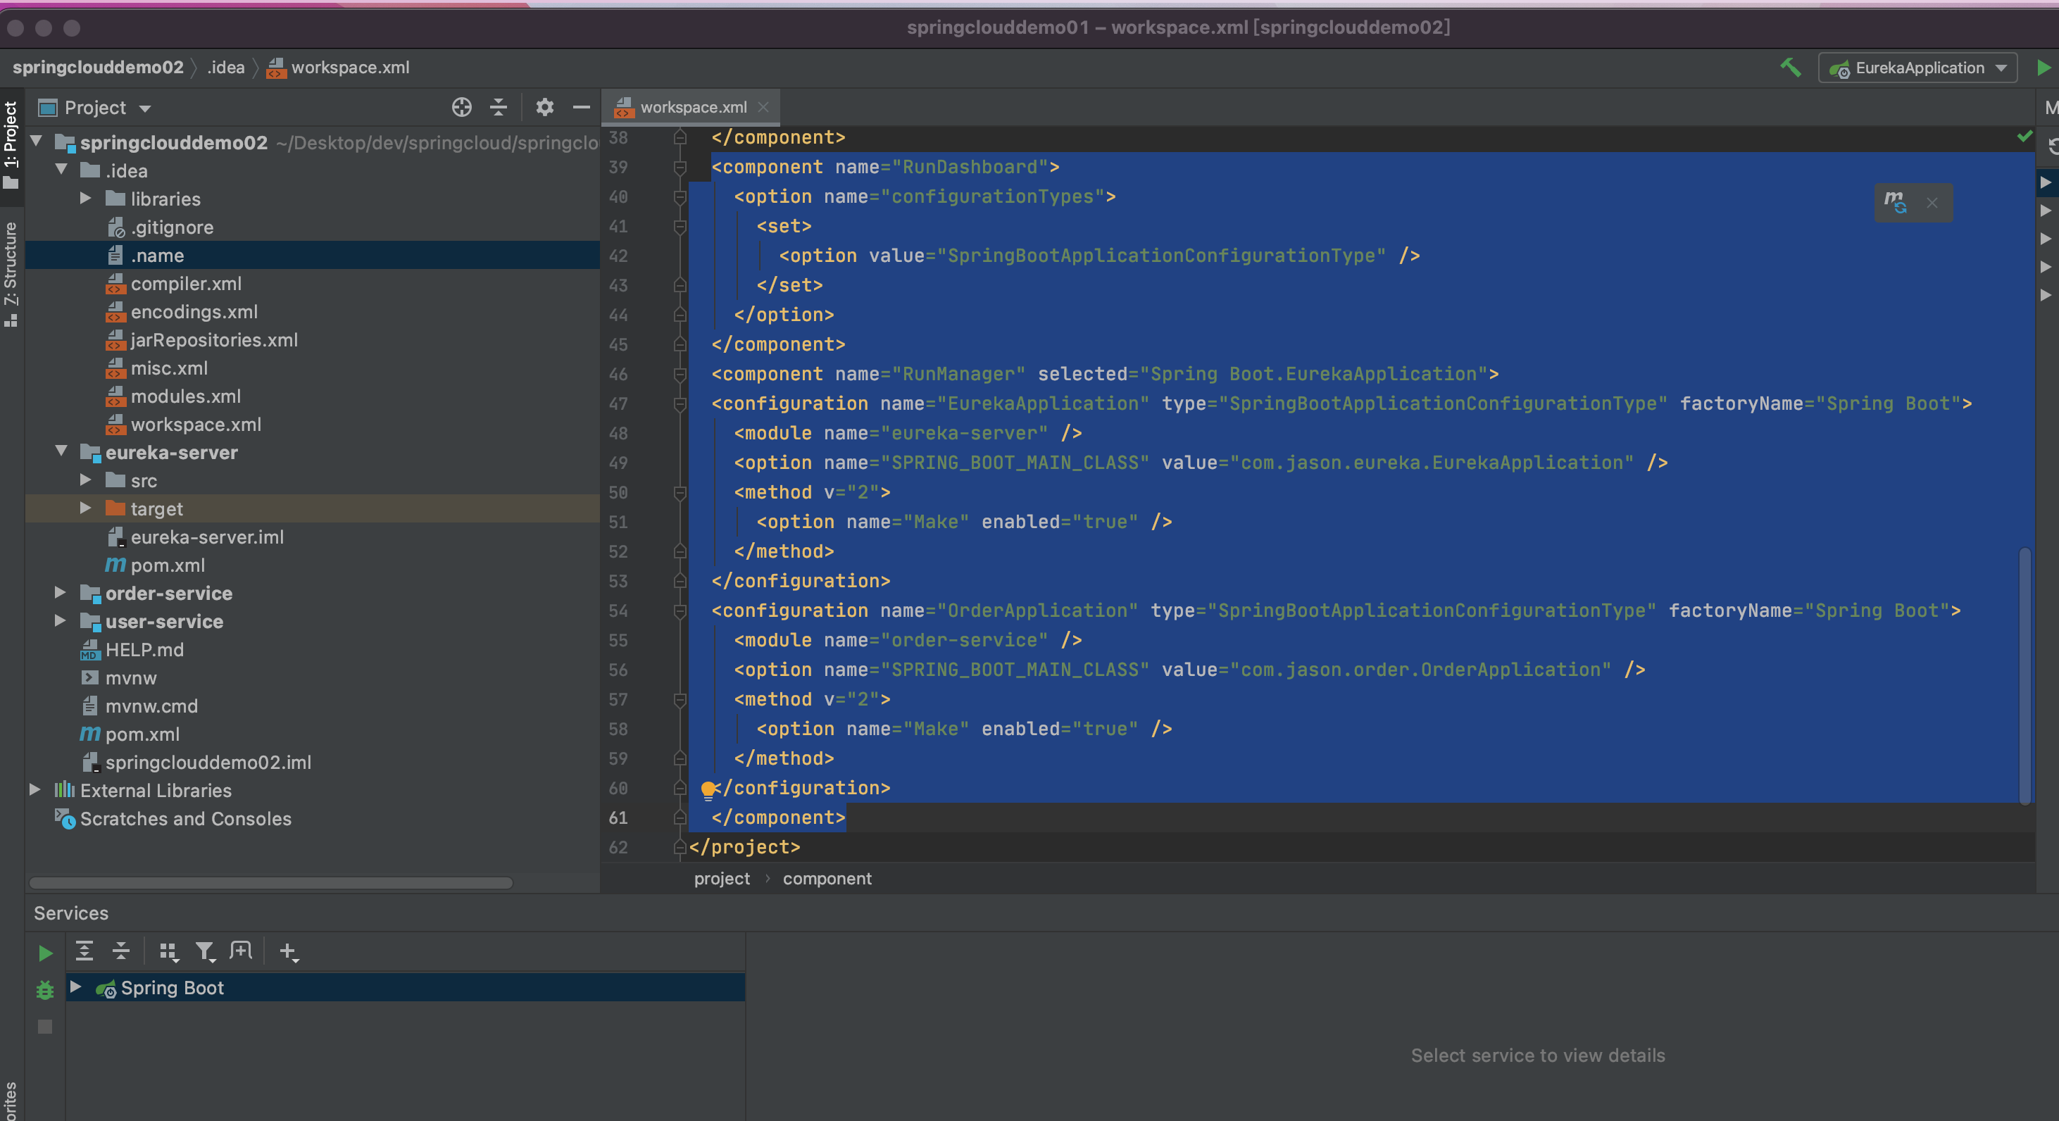Screen dimensions: 2059x1121
Task: Click component in editor breadcrumb
Action: click(827, 878)
